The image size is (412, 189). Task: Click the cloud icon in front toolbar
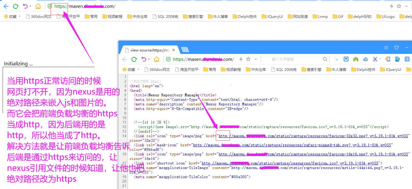pos(366,59)
